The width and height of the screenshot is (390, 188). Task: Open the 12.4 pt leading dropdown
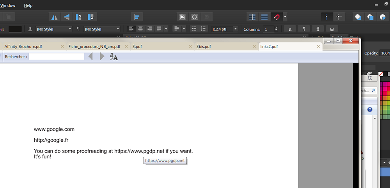click(235, 29)
